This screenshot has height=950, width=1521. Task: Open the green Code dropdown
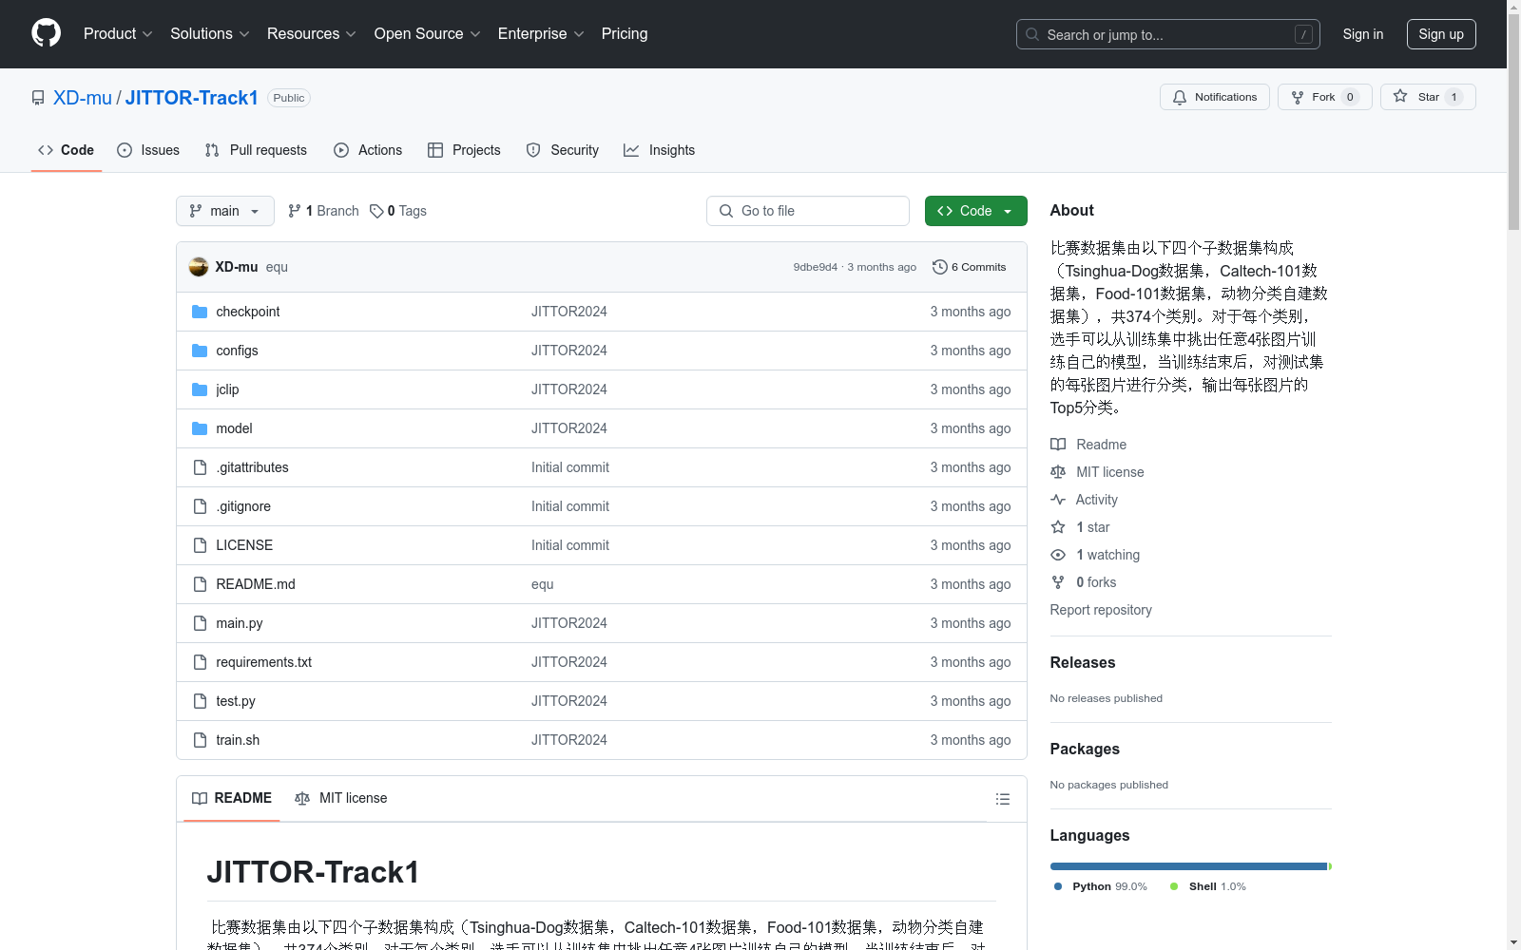click(x=975, y=211)
